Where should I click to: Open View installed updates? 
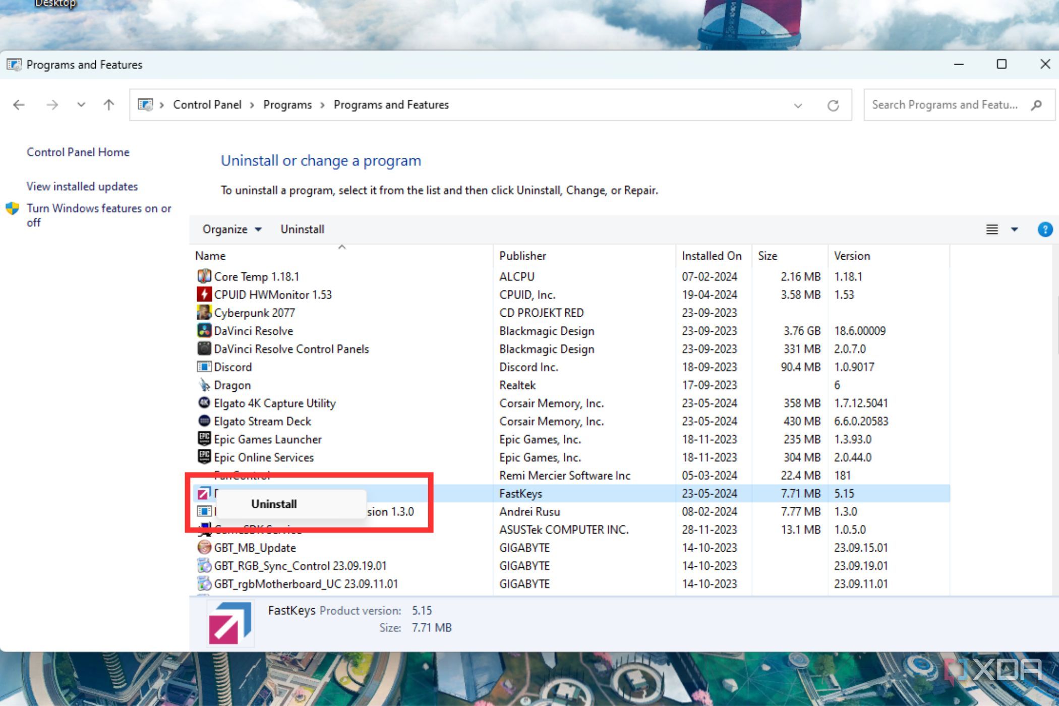click(x=82, y=186)
